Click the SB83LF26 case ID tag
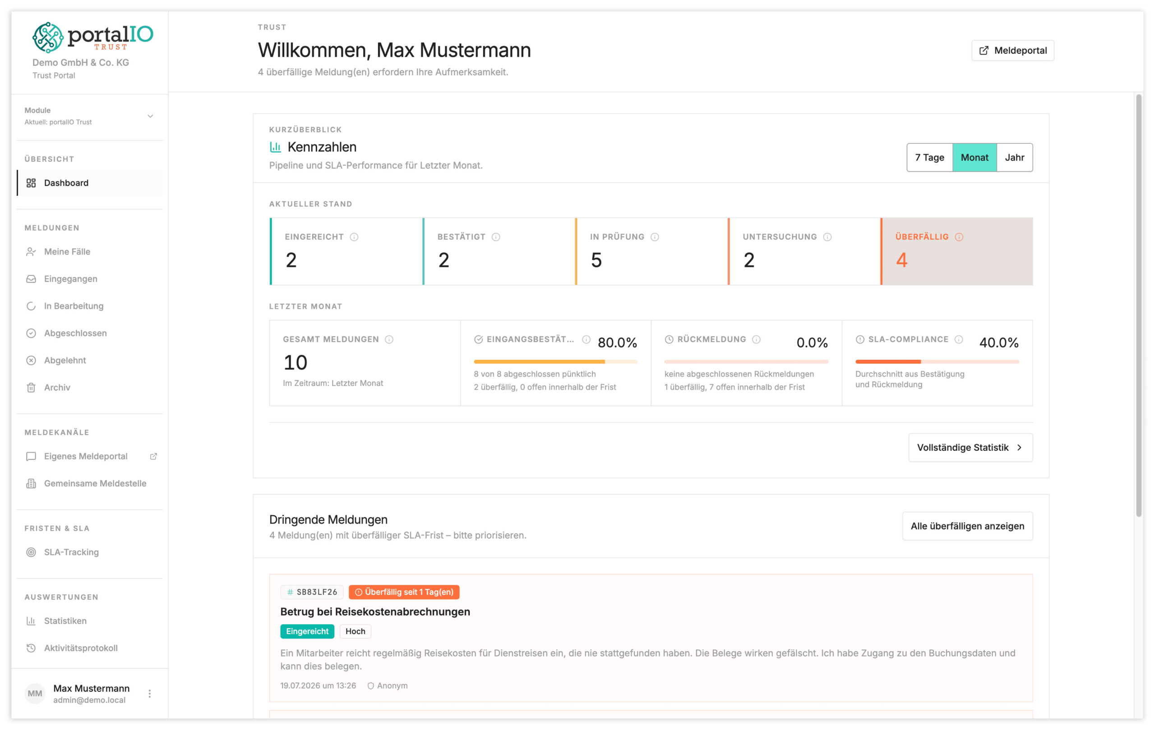 coord(312,592)
